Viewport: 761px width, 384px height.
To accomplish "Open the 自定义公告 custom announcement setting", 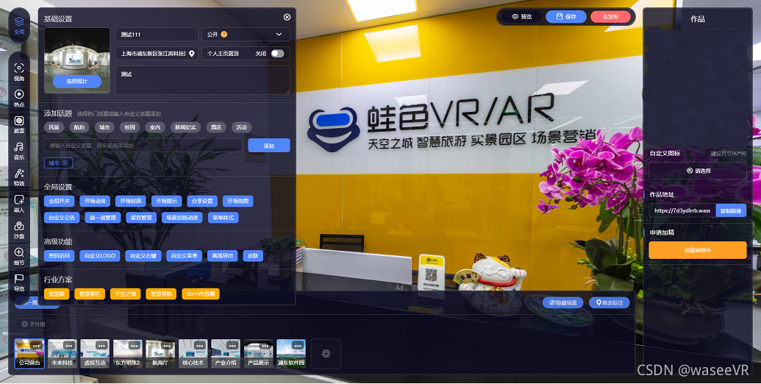I will point(62,218).
